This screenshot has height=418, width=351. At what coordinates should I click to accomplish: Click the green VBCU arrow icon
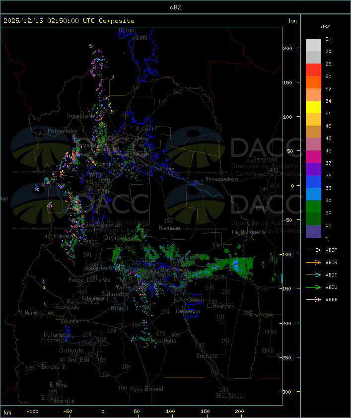[313, 287]
